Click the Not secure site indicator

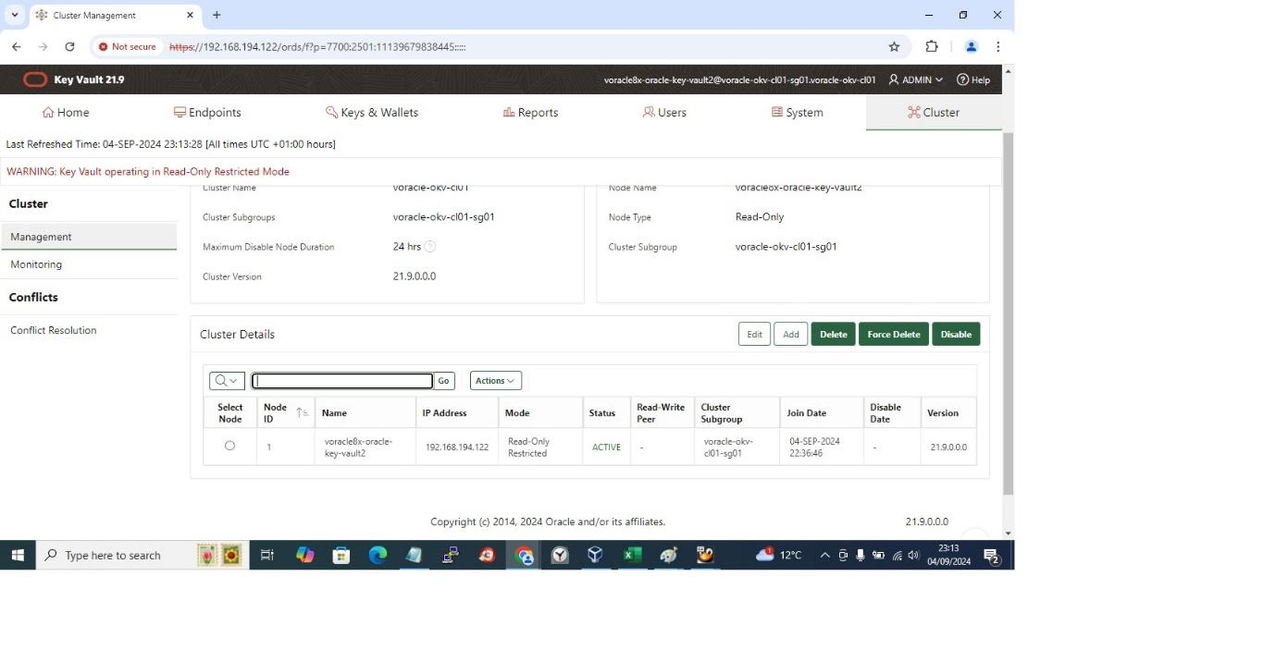(127, 46)
